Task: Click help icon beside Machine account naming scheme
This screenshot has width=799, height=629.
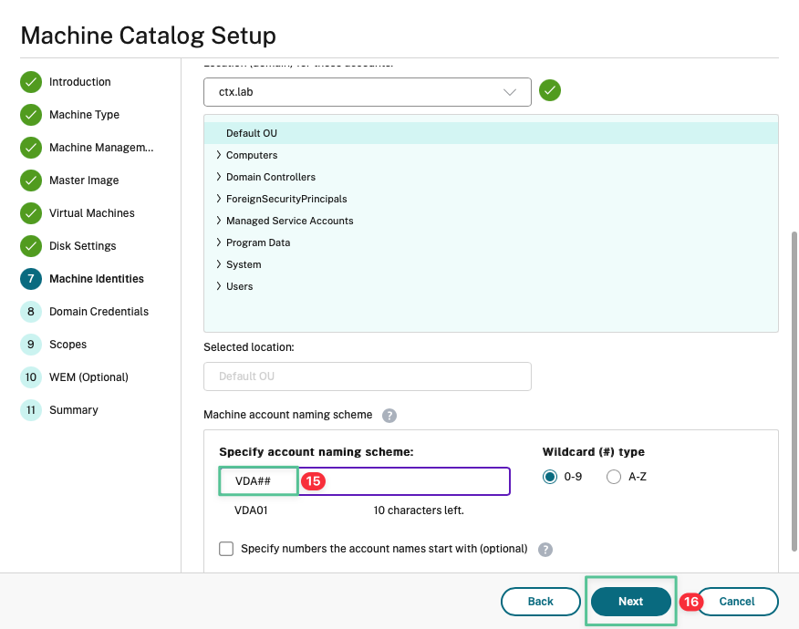Action: point(389,416)
